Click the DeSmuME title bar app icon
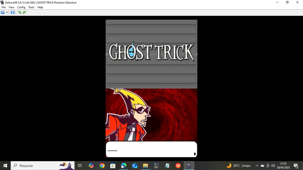This screenshot has width=303, height=170. tap(2, 2)
